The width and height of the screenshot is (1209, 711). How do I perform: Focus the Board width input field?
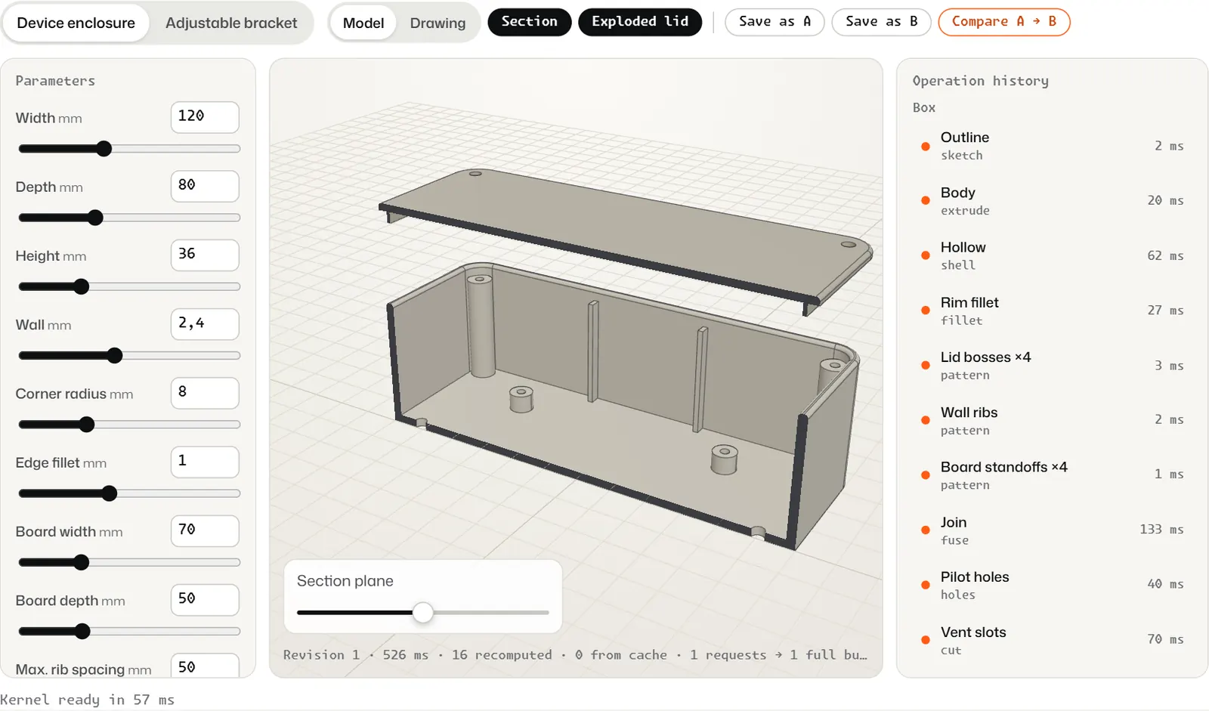pos(205,530)
